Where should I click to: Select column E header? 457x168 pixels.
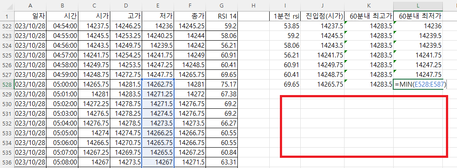pyautogui.click(x=158, y=6)
